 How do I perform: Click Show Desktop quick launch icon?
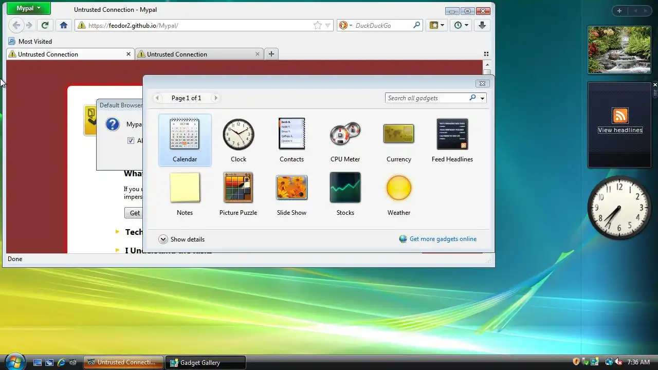37,362
